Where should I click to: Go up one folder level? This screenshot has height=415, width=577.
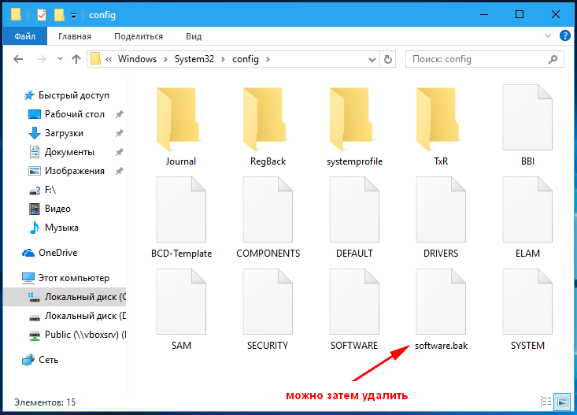tap(76, 59)
